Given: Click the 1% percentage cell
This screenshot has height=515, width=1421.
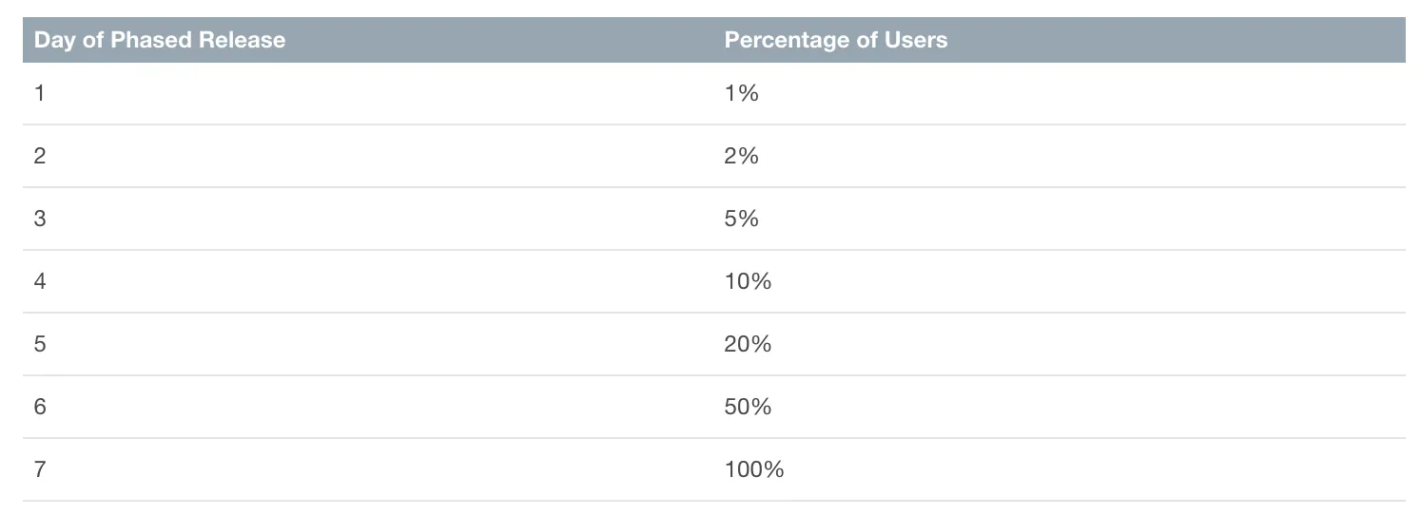Looking at the screenshot, I should tap(741, 93).
